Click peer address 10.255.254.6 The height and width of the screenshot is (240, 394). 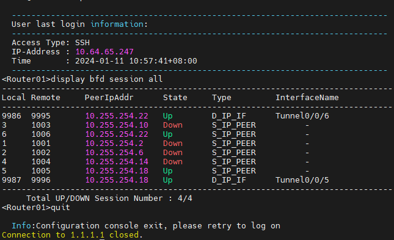click(114, 153)
